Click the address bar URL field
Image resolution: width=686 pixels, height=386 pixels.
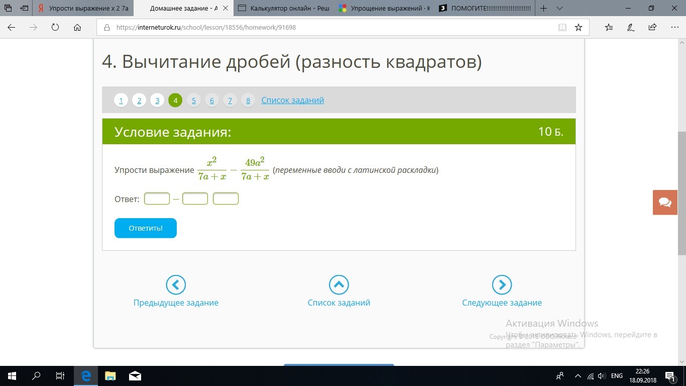pos(326,28)
